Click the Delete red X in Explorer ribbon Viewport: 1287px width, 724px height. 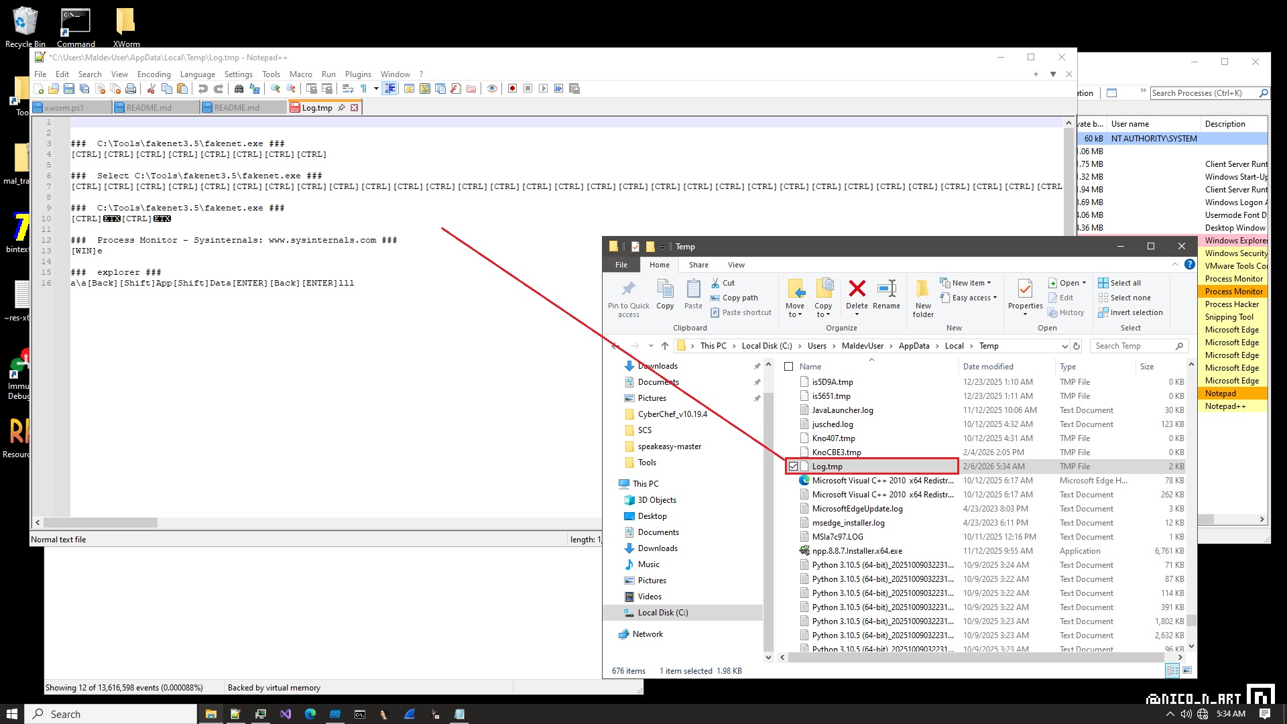coord(857,289)
